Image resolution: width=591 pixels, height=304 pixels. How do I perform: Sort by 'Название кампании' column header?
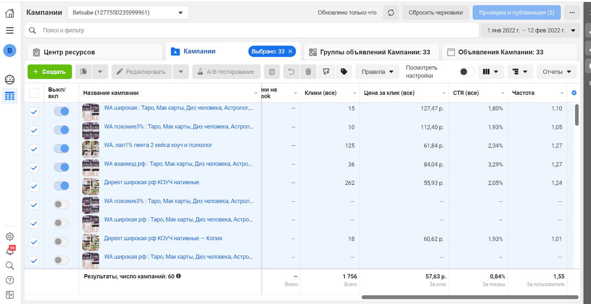(x=111, y=92)
